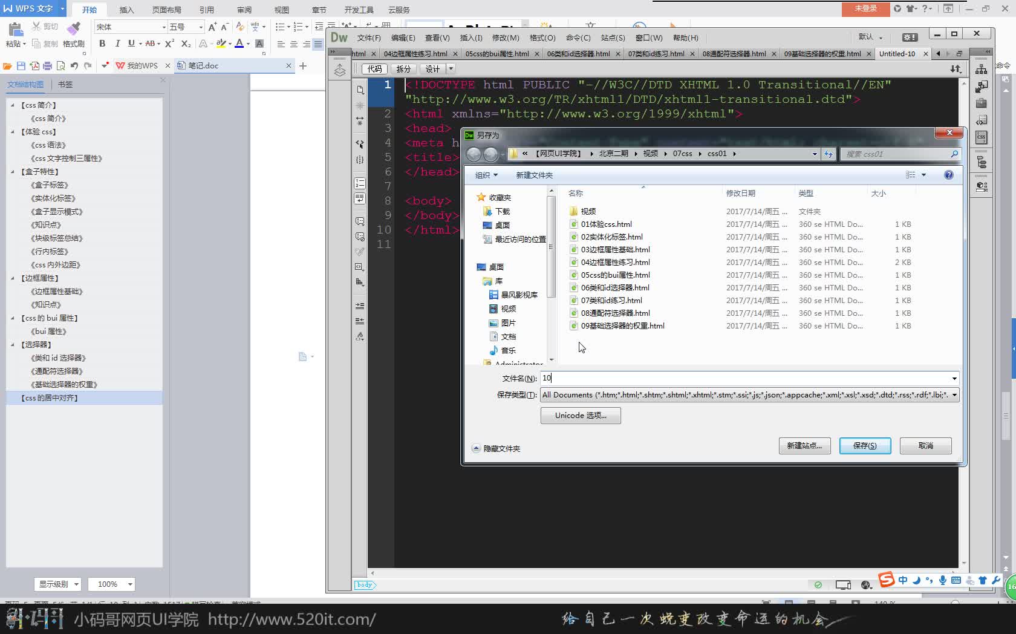Click the export to PDF icon
This screenshot has width=1016, height=634.
[x=34, y=65]
